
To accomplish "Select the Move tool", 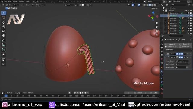I will click(4, 22).
